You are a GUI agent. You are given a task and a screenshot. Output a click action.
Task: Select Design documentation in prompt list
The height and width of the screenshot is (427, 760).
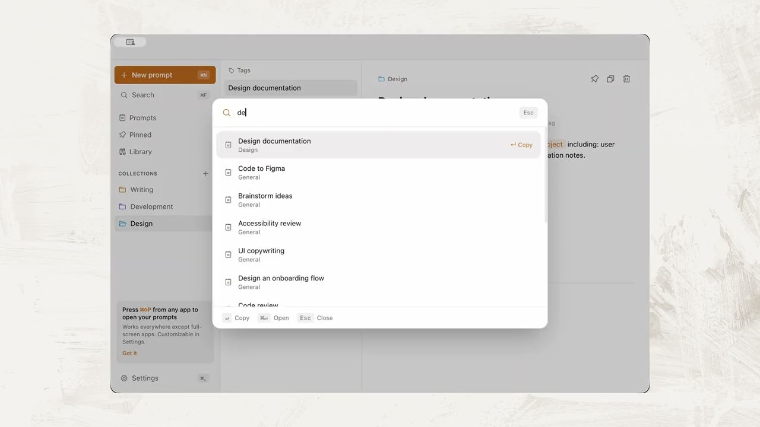tap(291, 88)
